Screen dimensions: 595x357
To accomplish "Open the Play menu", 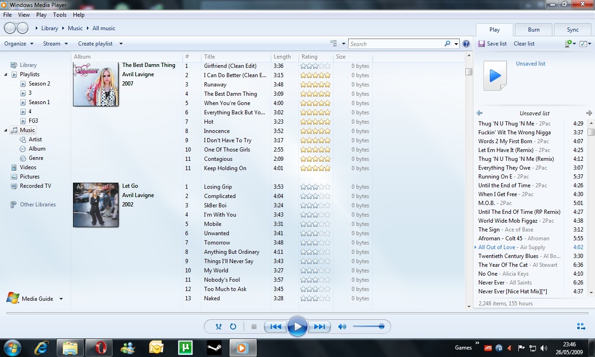I will [x=41, y=15].
